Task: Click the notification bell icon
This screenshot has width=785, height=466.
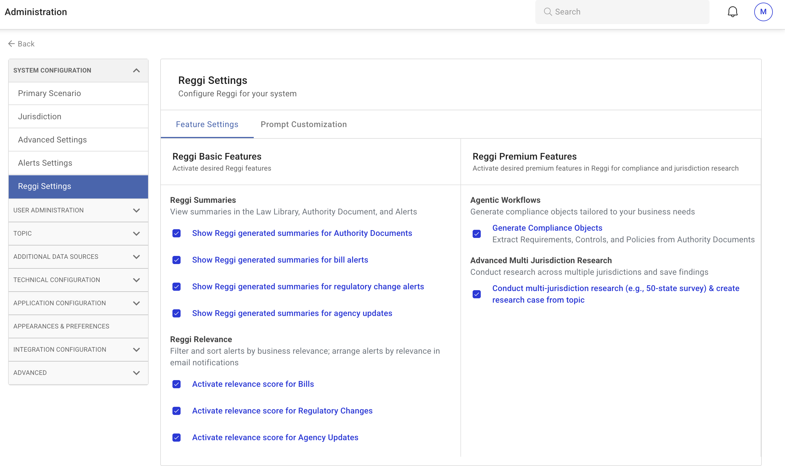Action: [732, 12]
